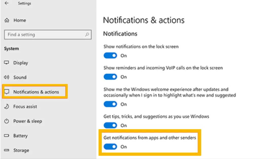This screenshot has height=159, width=280.
Task: Click the Home house icon
Action: click(7, 20)
